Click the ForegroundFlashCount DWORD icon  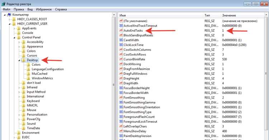coord(121,117)
